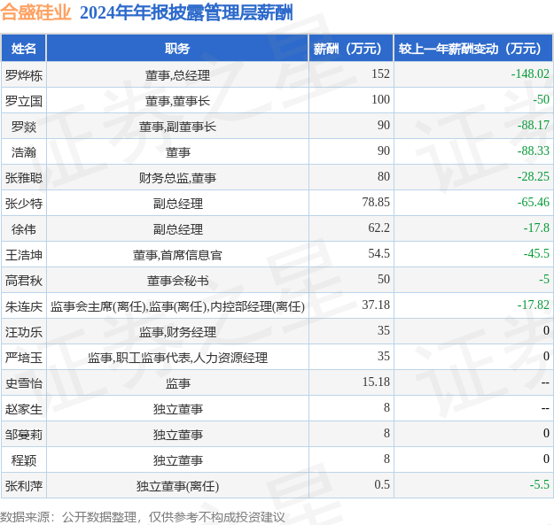Click the name cell 史雪怡
Screen dimensions: 554x525
24,383
